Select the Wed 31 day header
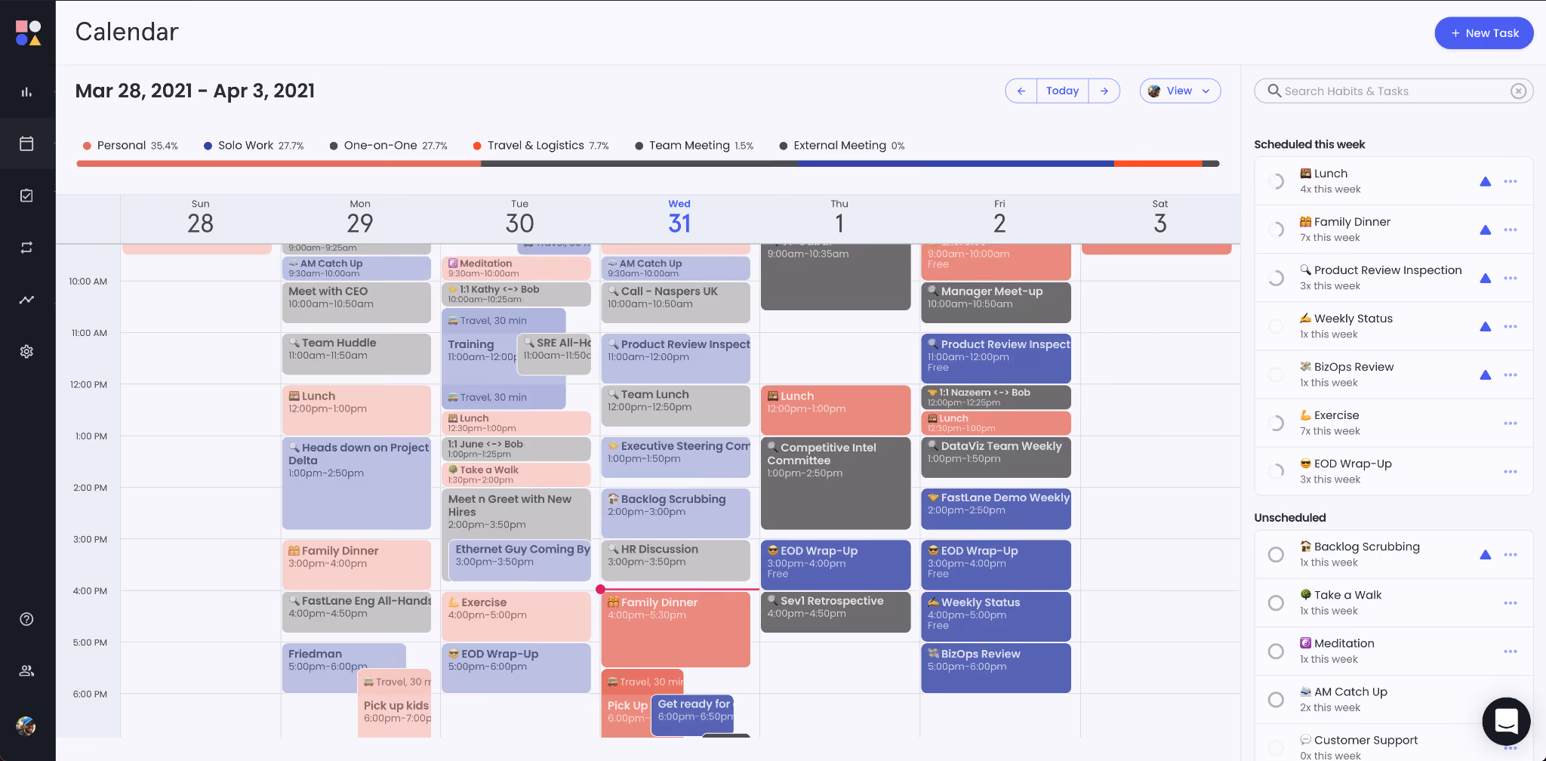This screenshot has height=761, width=1546. (x=679, y=217)
